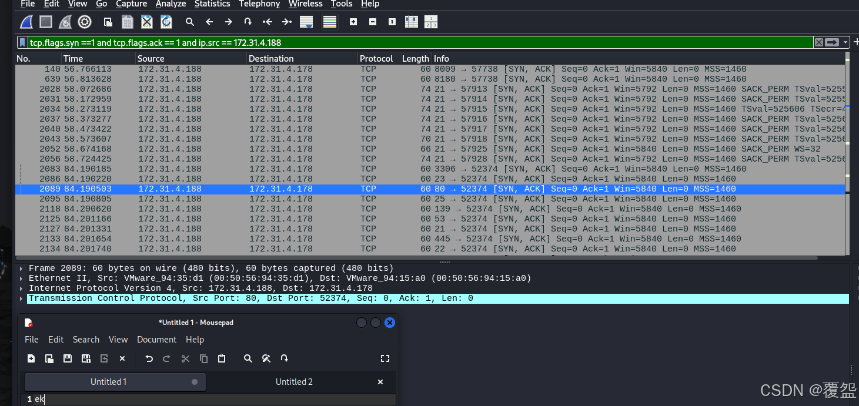Close the Untitled 2 tab
859x406 pixels.
pyautogui.click(x=380, y=382)
